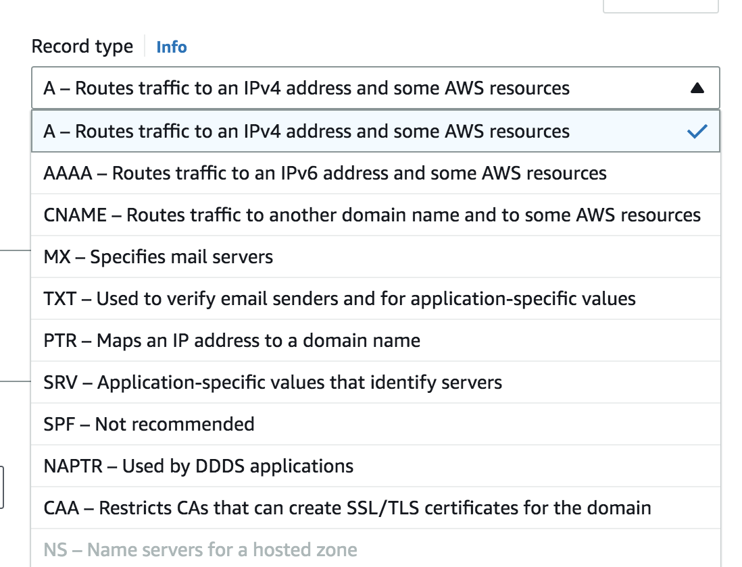Choose the AAAA IPv6 record type

coord(376,173)
